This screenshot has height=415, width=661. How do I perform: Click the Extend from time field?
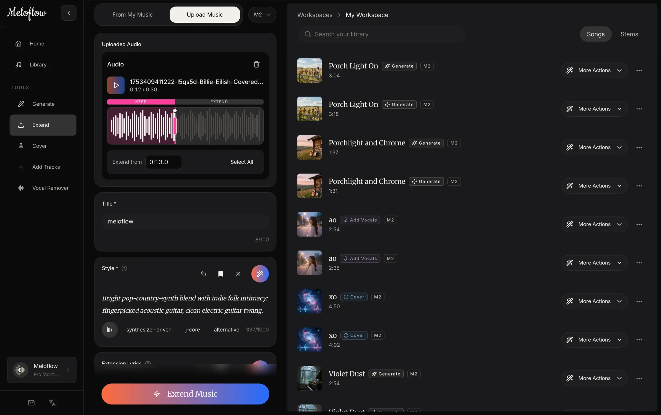[x=163, y=162]
